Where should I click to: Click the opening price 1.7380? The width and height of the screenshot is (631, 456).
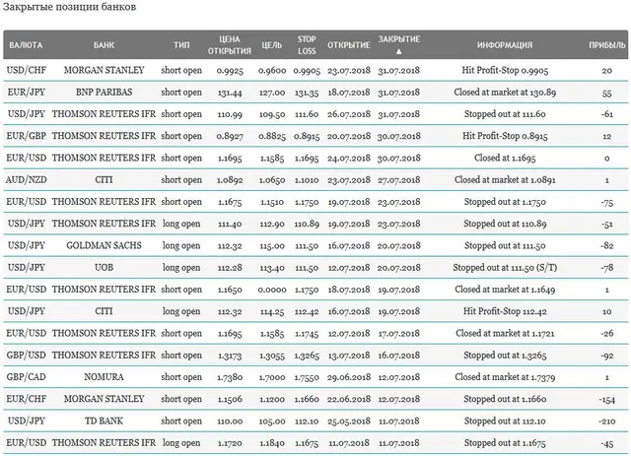click(x=230, y=377)
